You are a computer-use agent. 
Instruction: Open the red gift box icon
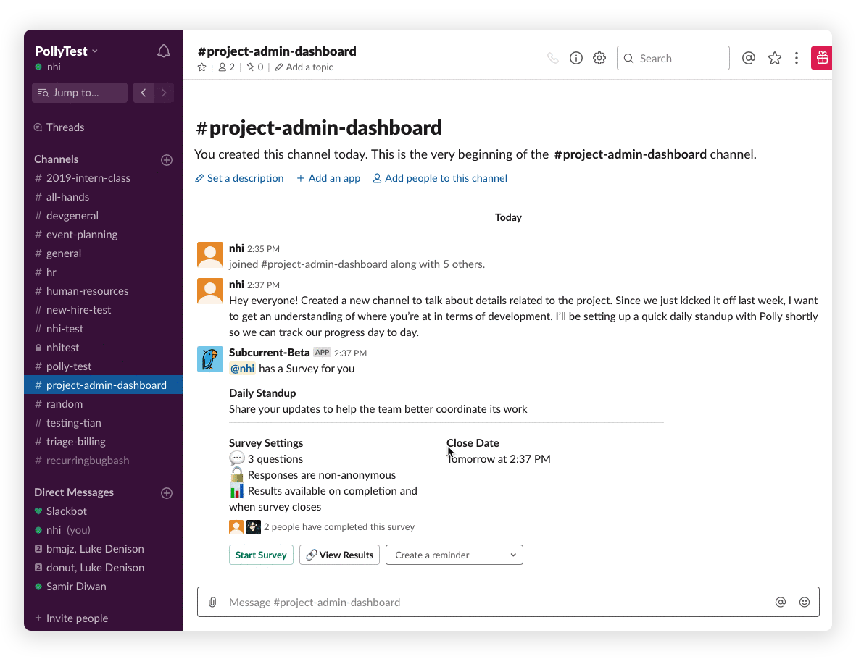click(x=821, y=58)
